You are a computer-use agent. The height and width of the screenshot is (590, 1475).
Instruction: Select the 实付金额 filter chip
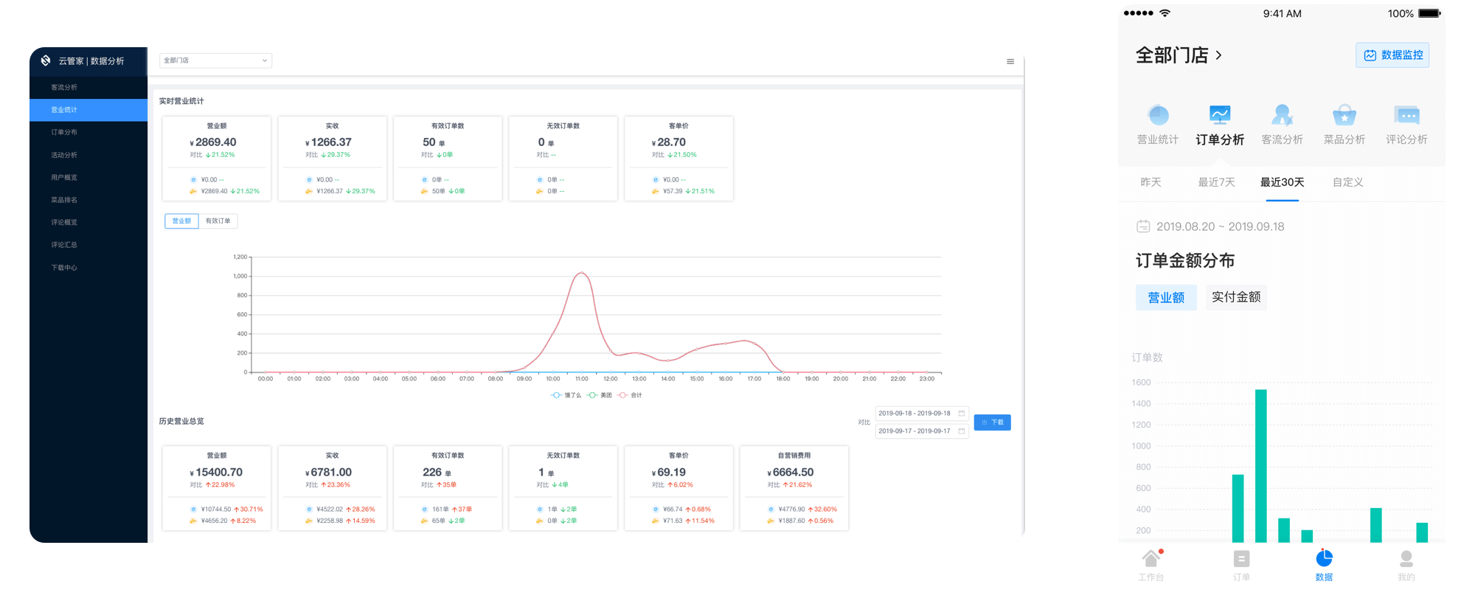[1235, 297]
